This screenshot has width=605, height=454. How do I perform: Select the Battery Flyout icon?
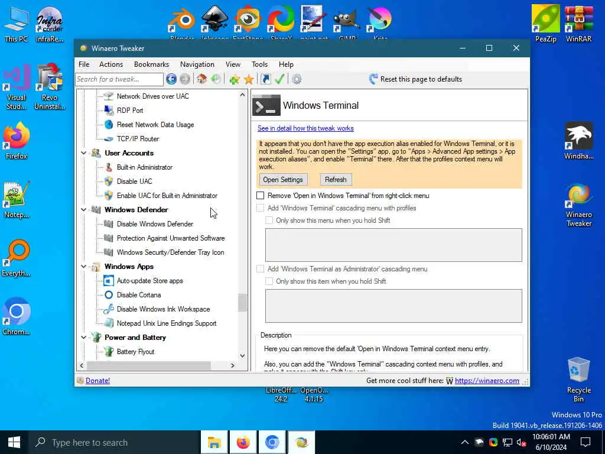(x=109, y=352)
